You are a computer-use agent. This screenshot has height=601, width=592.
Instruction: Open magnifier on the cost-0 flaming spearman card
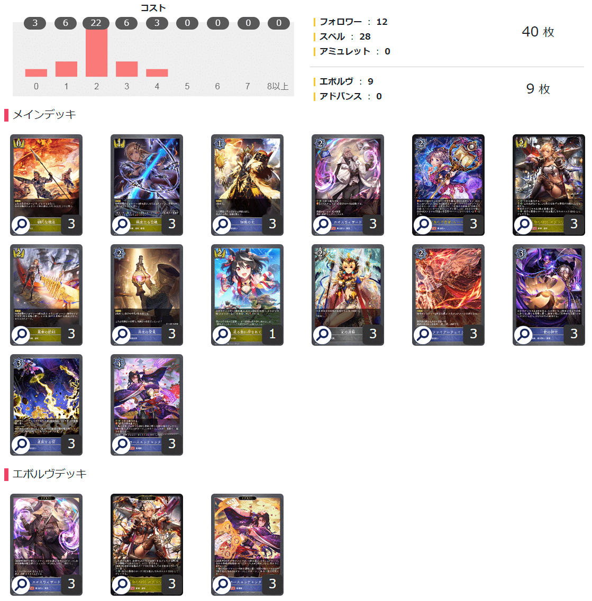21,225
